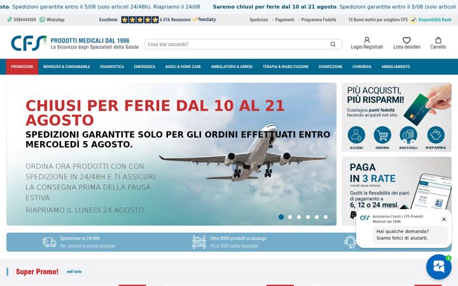Open the Emergenza menu
The image size is (458, 286).
tap(144, 67)
